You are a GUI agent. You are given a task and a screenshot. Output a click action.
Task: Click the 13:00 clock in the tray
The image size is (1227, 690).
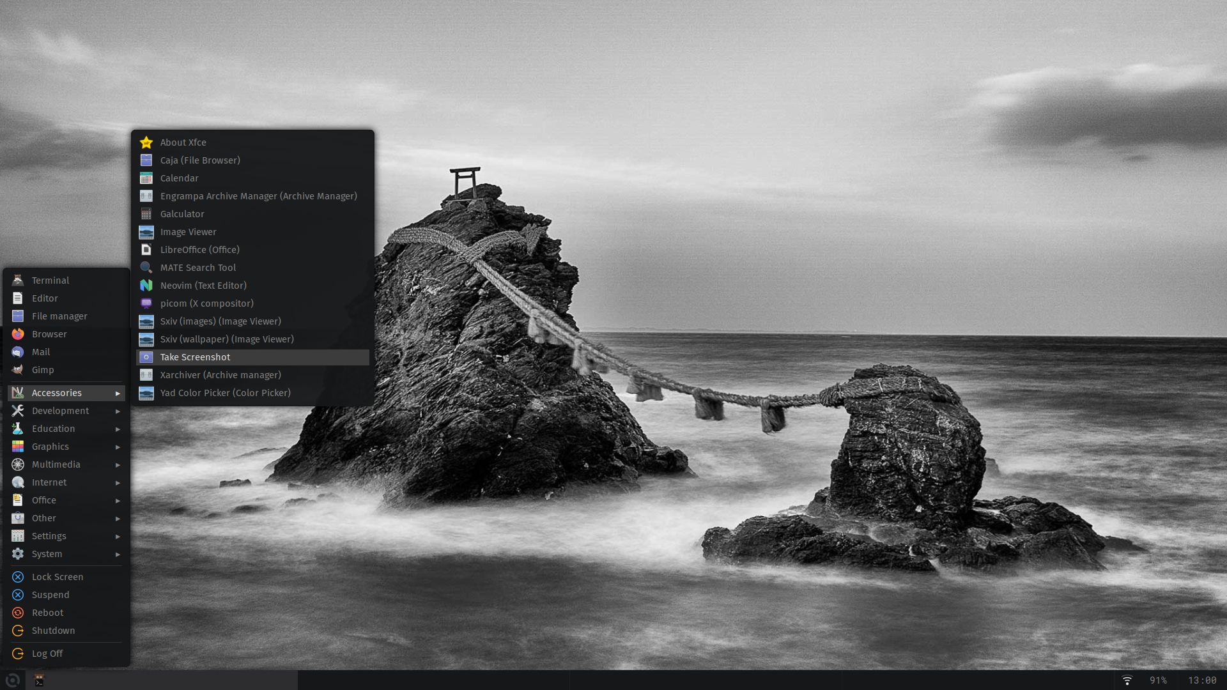[x=1202, y=680]
